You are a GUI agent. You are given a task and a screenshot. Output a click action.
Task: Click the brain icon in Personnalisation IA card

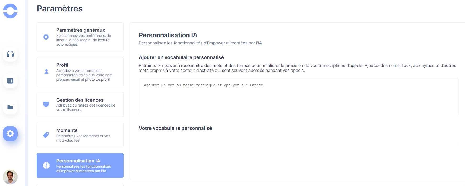point(46,165)
